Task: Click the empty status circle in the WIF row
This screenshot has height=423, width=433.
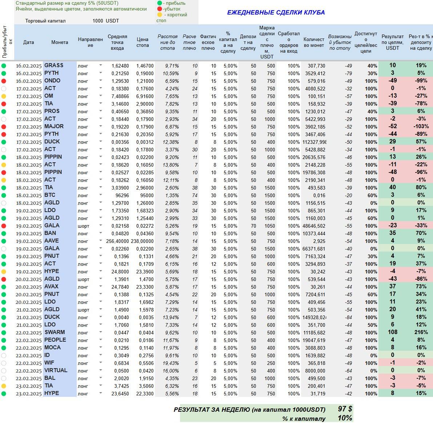Action: [4, 363]
